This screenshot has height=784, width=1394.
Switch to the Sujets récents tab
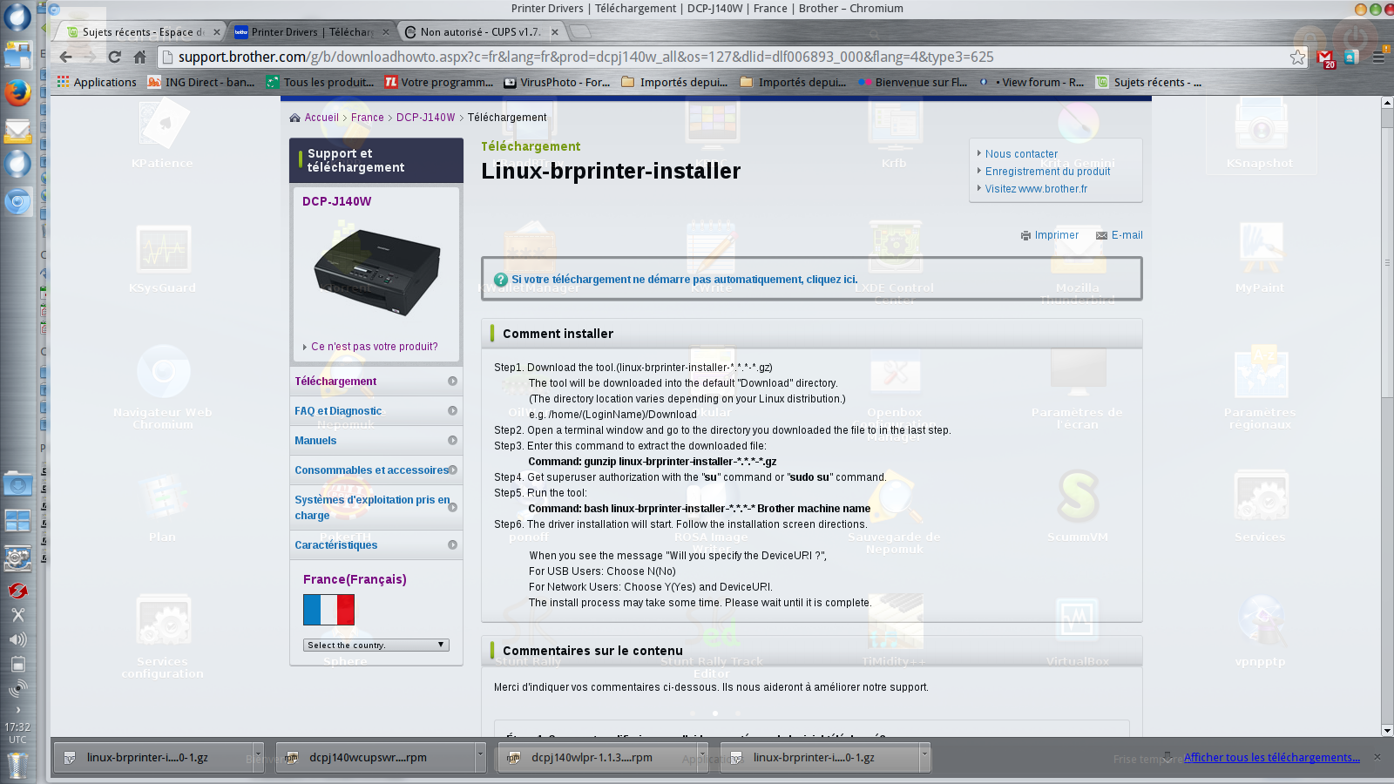pos(139,32)
